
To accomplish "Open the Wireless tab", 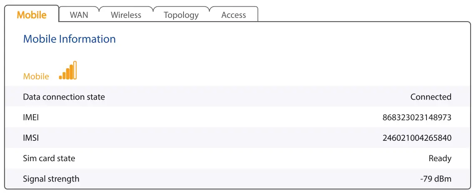I will [126, 15].
